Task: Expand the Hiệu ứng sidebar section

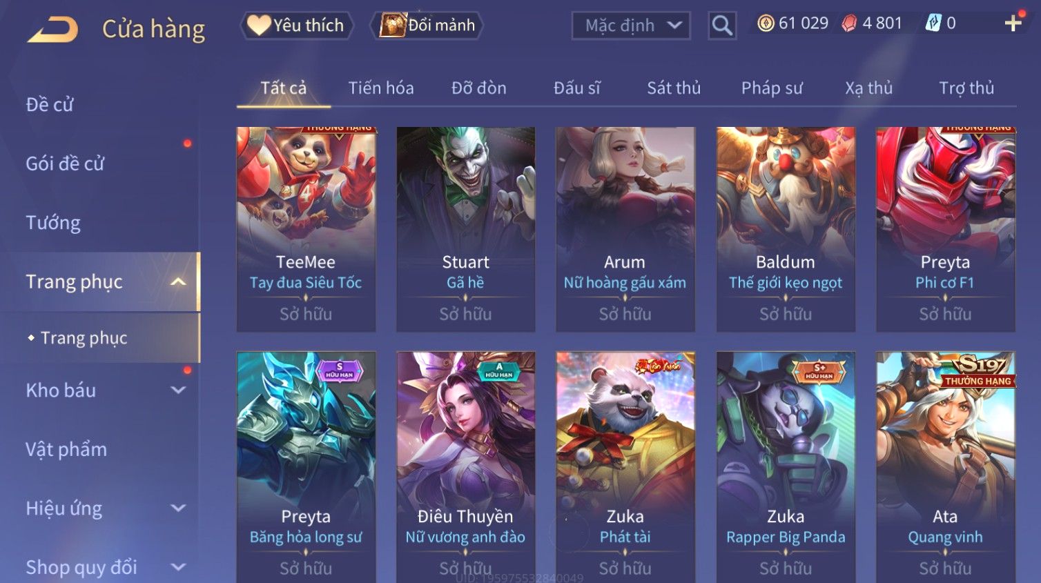Action: [178, 508]
